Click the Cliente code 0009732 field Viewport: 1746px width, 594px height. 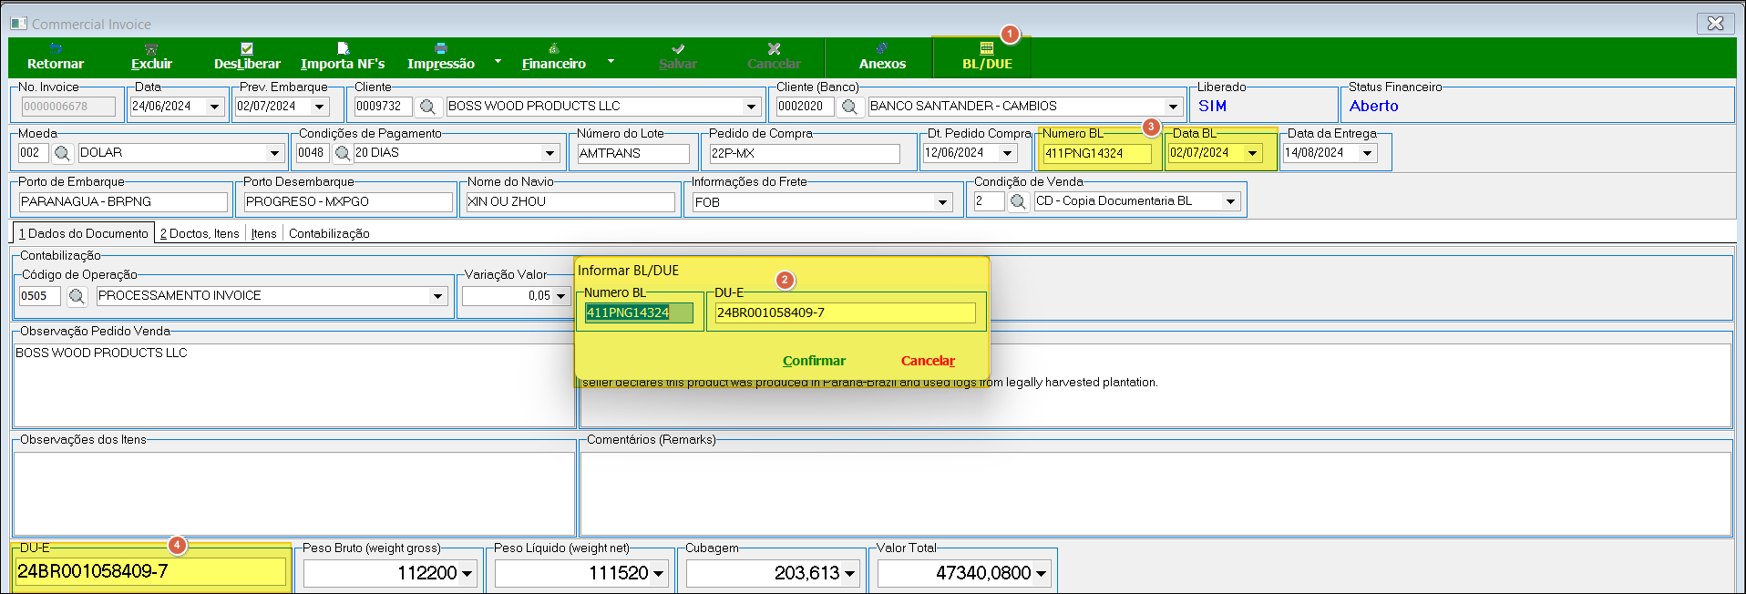click(384, 107)
